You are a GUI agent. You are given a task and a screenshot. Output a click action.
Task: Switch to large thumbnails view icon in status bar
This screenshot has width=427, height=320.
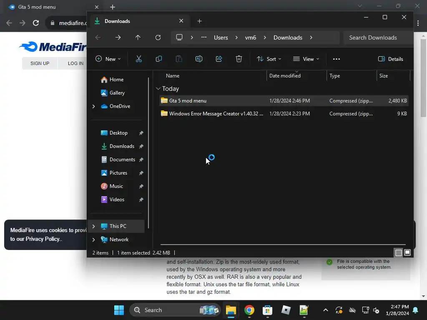pos(407,253)
